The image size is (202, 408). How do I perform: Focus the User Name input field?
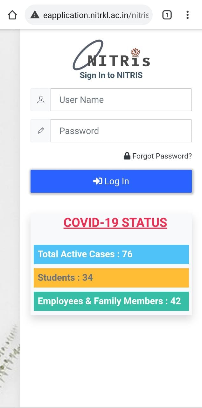[x=121, y=100]
